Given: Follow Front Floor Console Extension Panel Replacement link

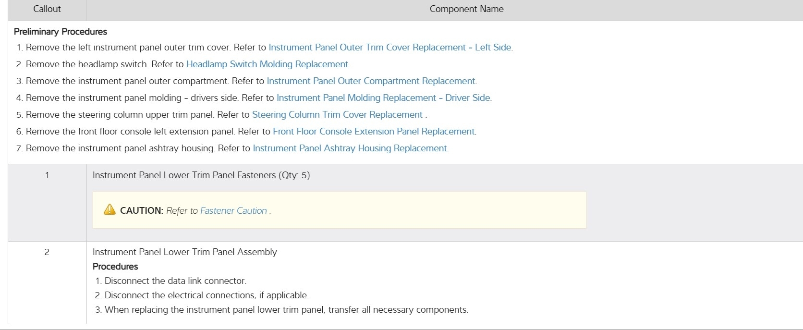Looking at the screenshot, I should coord(374,132).
